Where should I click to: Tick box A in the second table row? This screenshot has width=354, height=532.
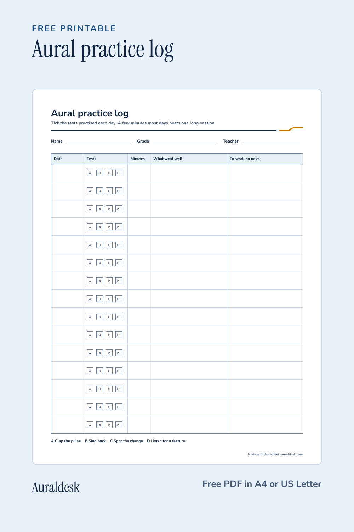(x=90, y=191)
